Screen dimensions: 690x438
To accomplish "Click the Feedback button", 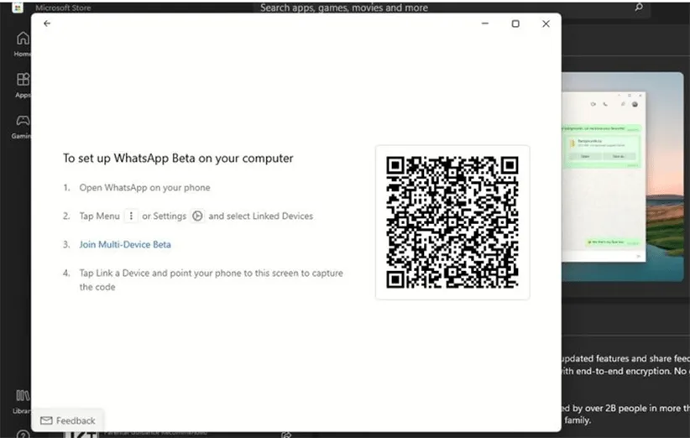I will 68,420.
